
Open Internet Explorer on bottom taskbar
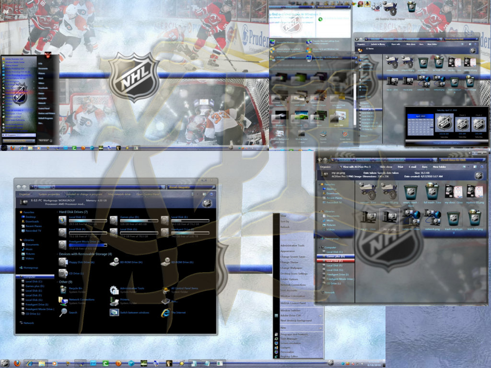tap(30, 363)
